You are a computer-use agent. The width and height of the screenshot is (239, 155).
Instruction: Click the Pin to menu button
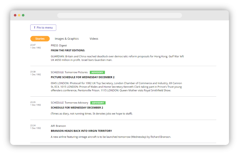43,28
